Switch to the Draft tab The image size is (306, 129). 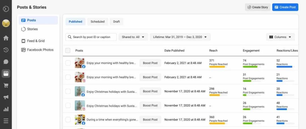(x=116, y=21)
